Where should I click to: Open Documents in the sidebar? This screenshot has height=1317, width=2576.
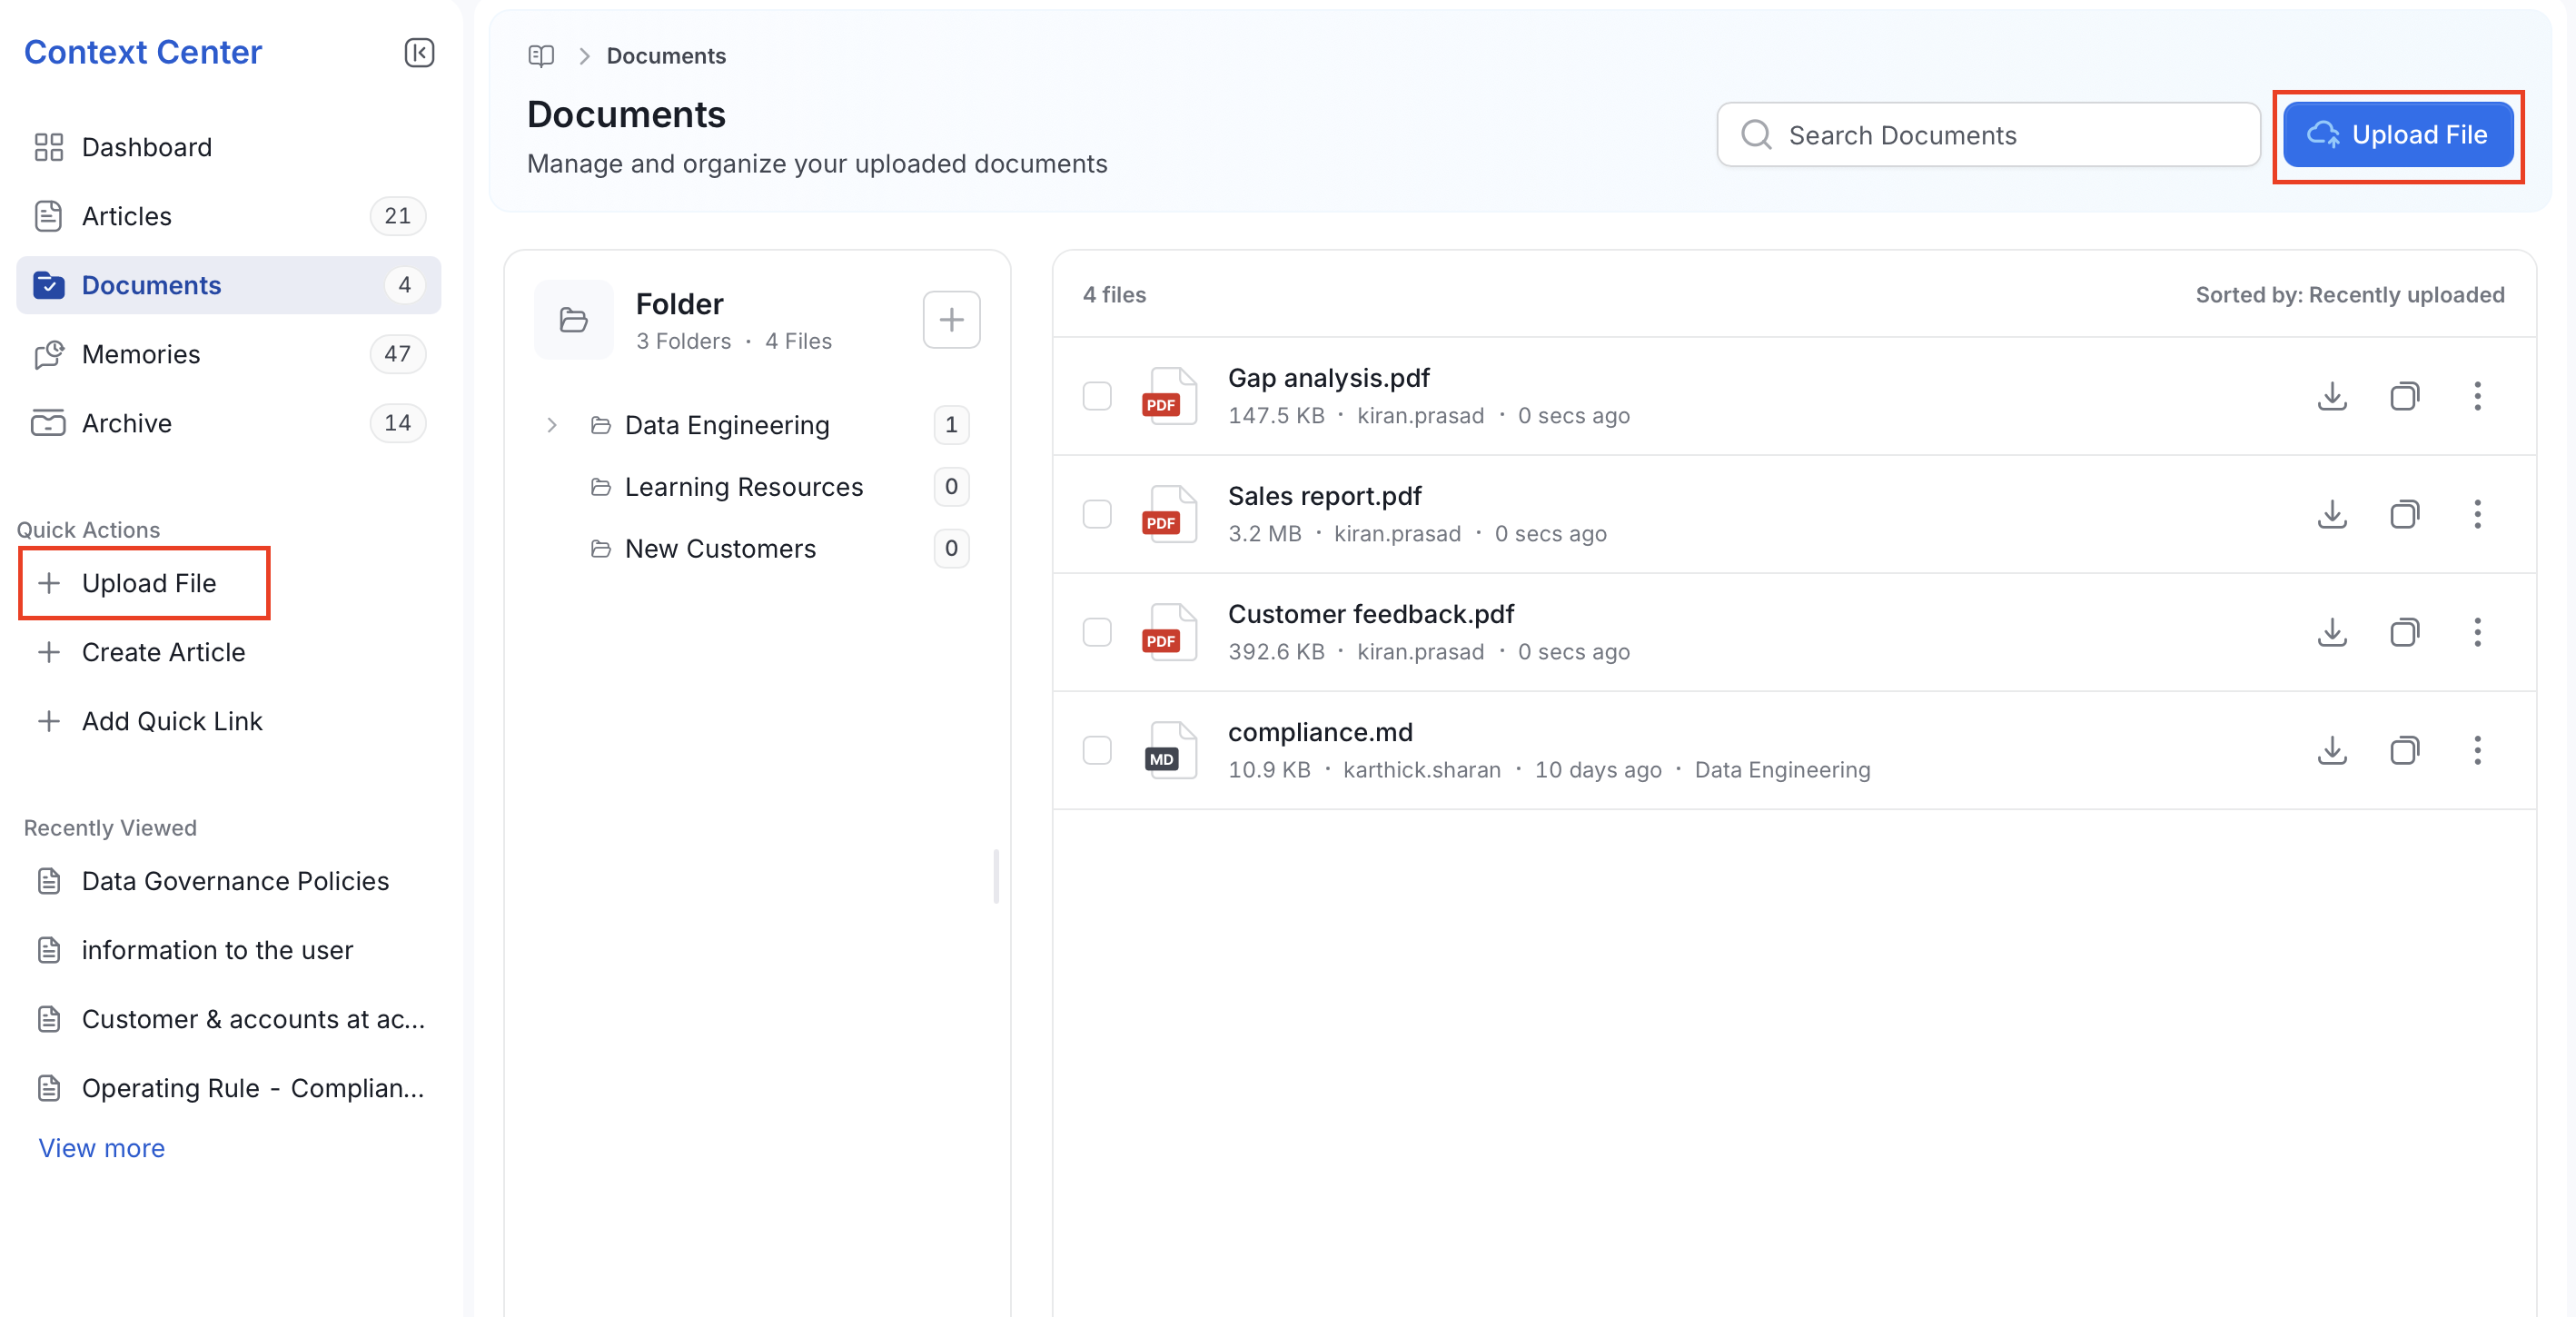point(229,285)
